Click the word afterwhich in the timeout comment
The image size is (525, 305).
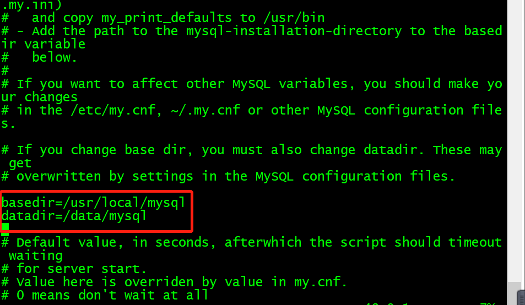point(263,242)
